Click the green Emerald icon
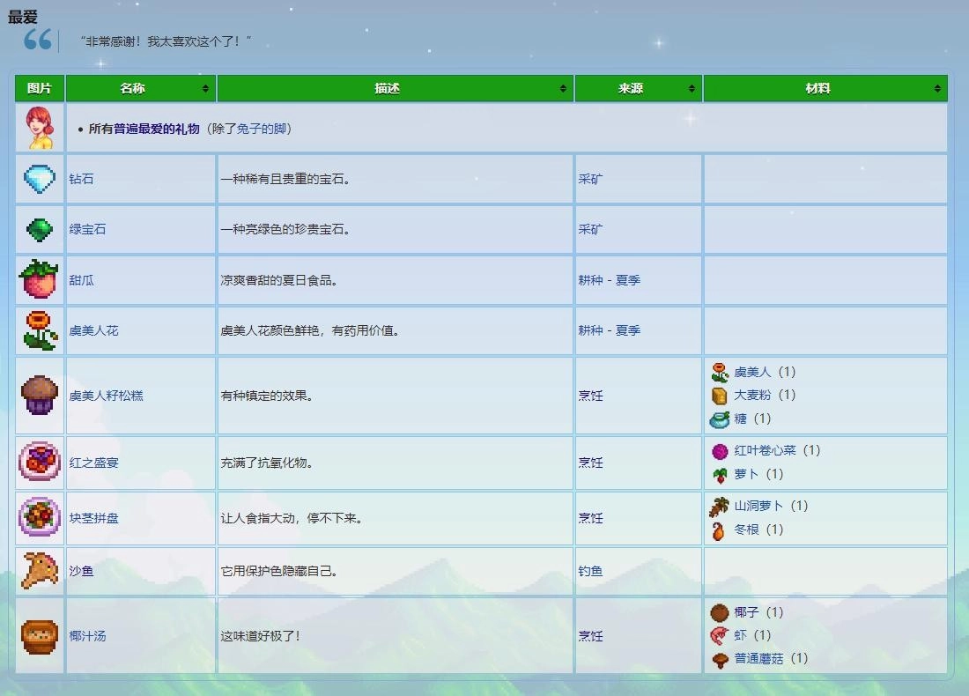The width and height of the screenshot is (969, 696). 40,229
